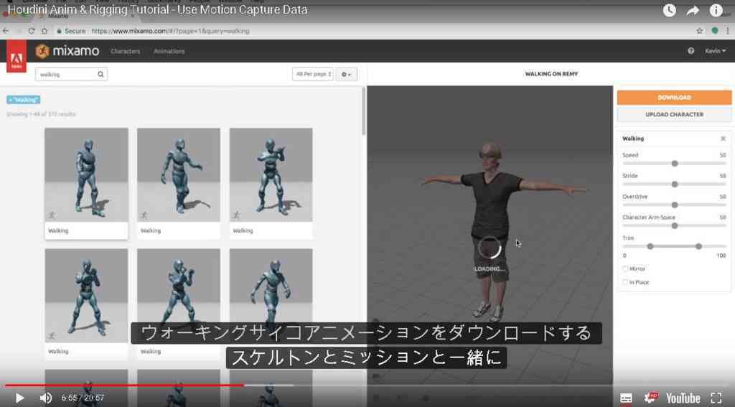The image size is (735, 407).
Task: Select the second Walking thumbnail in top row
Action: 179,175
